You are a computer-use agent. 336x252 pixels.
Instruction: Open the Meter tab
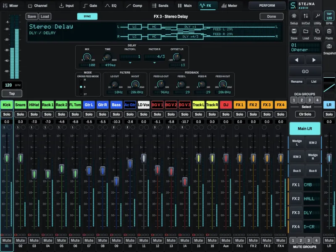pos(229,5)
